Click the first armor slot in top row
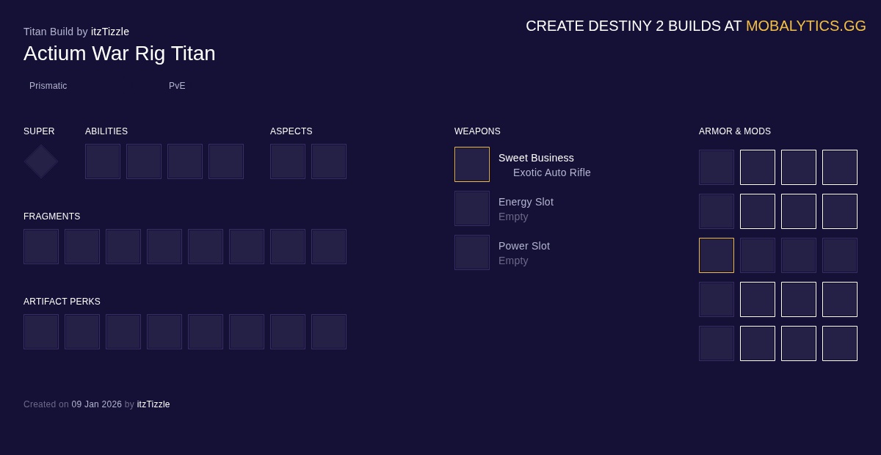This screenshot has width=881, height=455. pos(717,167)
